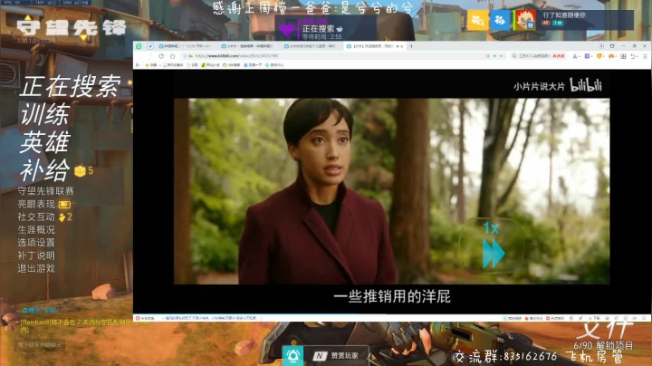This screenshot has width=652, height=366.
Task: Open the extensions grid icon
Action: pyautogui.click(x=623, y=56)
